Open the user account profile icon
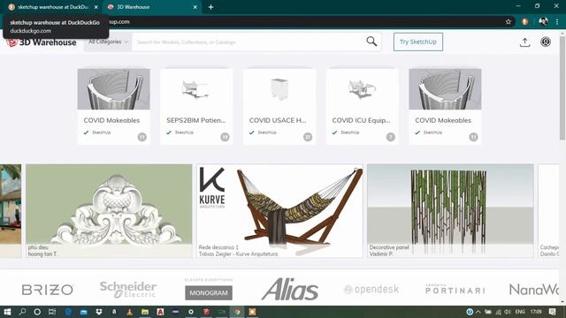The width and height of the screenshot is (566, 318). click(546, 42)
